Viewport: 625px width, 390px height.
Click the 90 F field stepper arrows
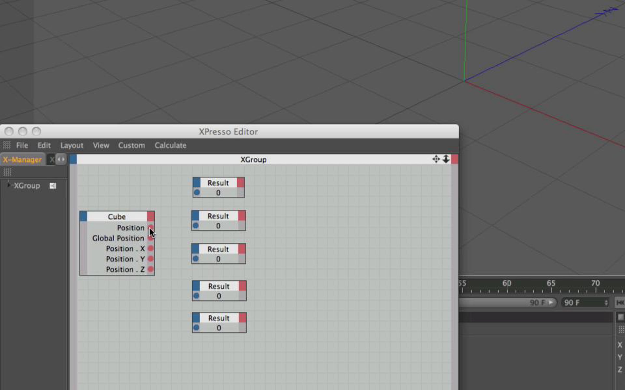[x=606, y=303]
